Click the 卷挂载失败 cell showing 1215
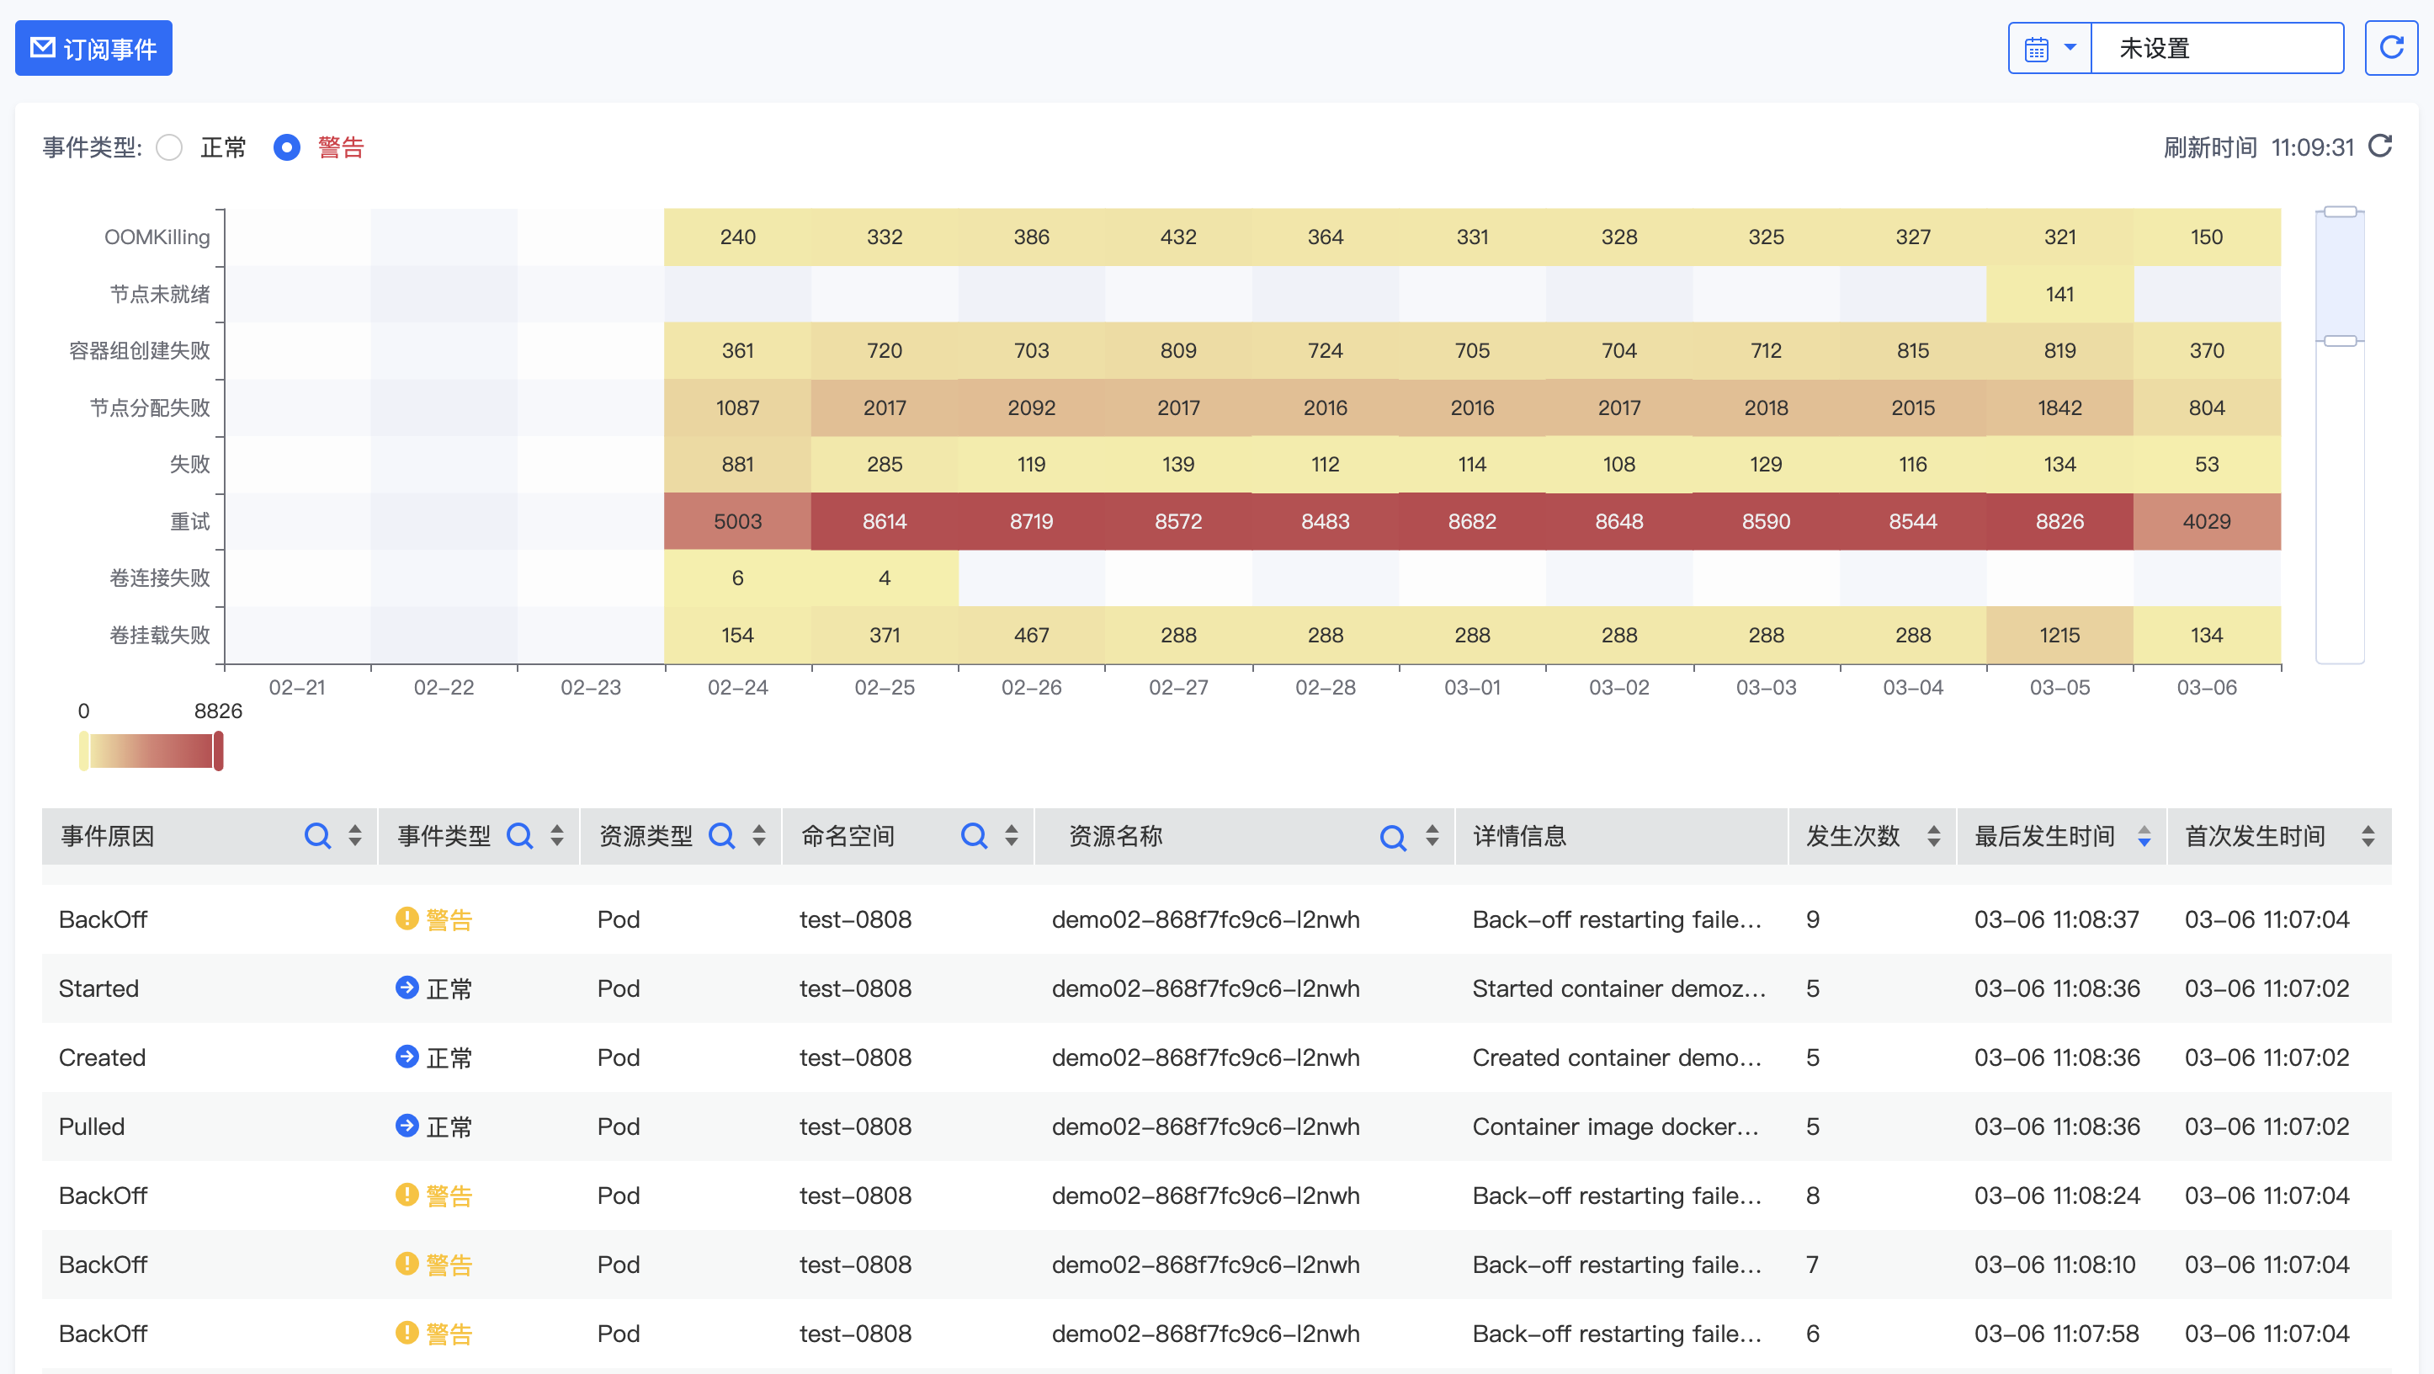 click(2059, 634)
